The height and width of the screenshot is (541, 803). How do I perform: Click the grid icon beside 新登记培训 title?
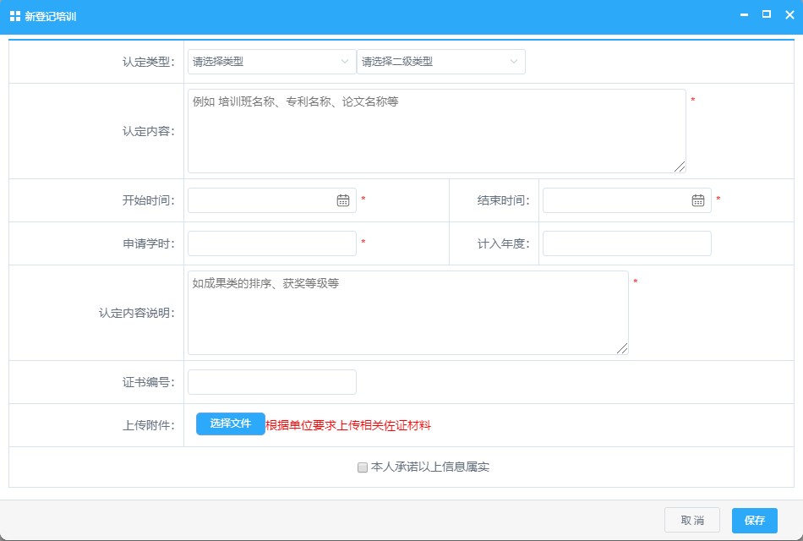[15, 16]
